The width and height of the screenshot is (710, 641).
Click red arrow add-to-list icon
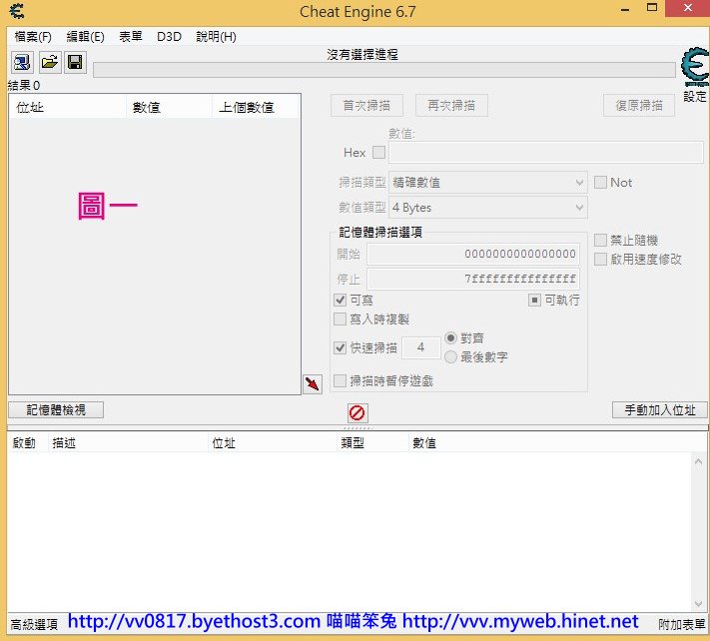tap(313, 384)
